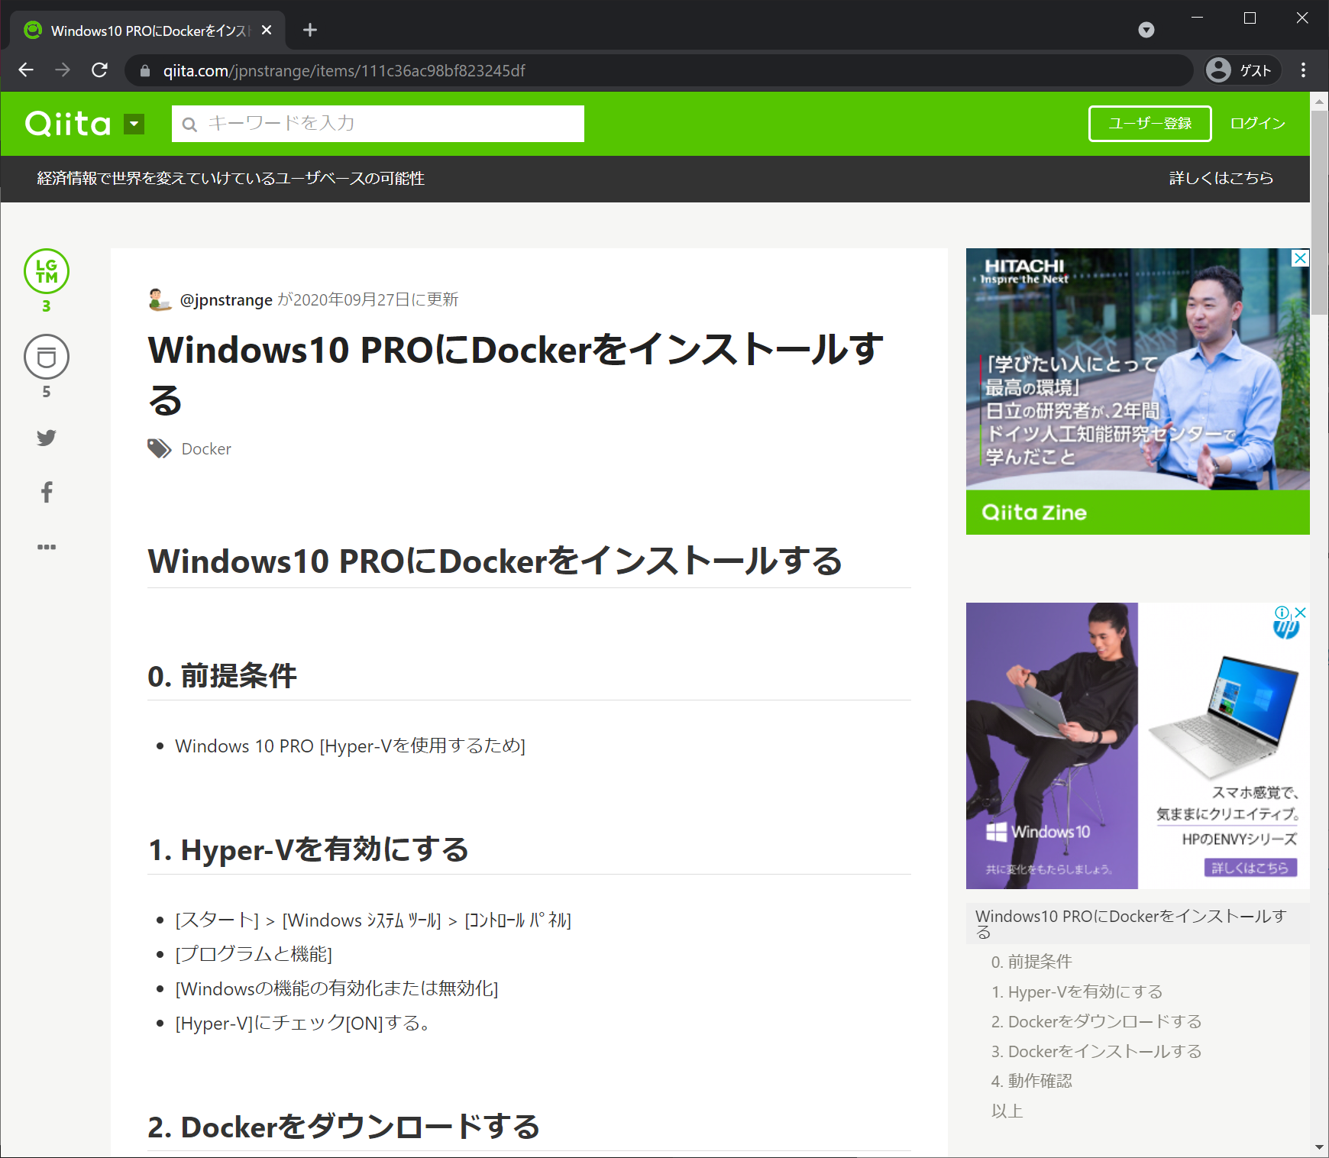
Task: Click the stock count 5
Action: pyautogui.click(x=47, y=392)
